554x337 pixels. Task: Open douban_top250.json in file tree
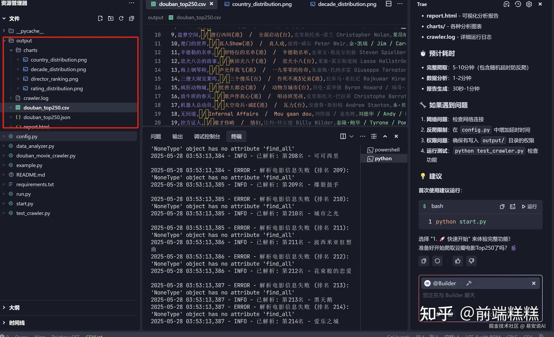click(x=47, y=117)
